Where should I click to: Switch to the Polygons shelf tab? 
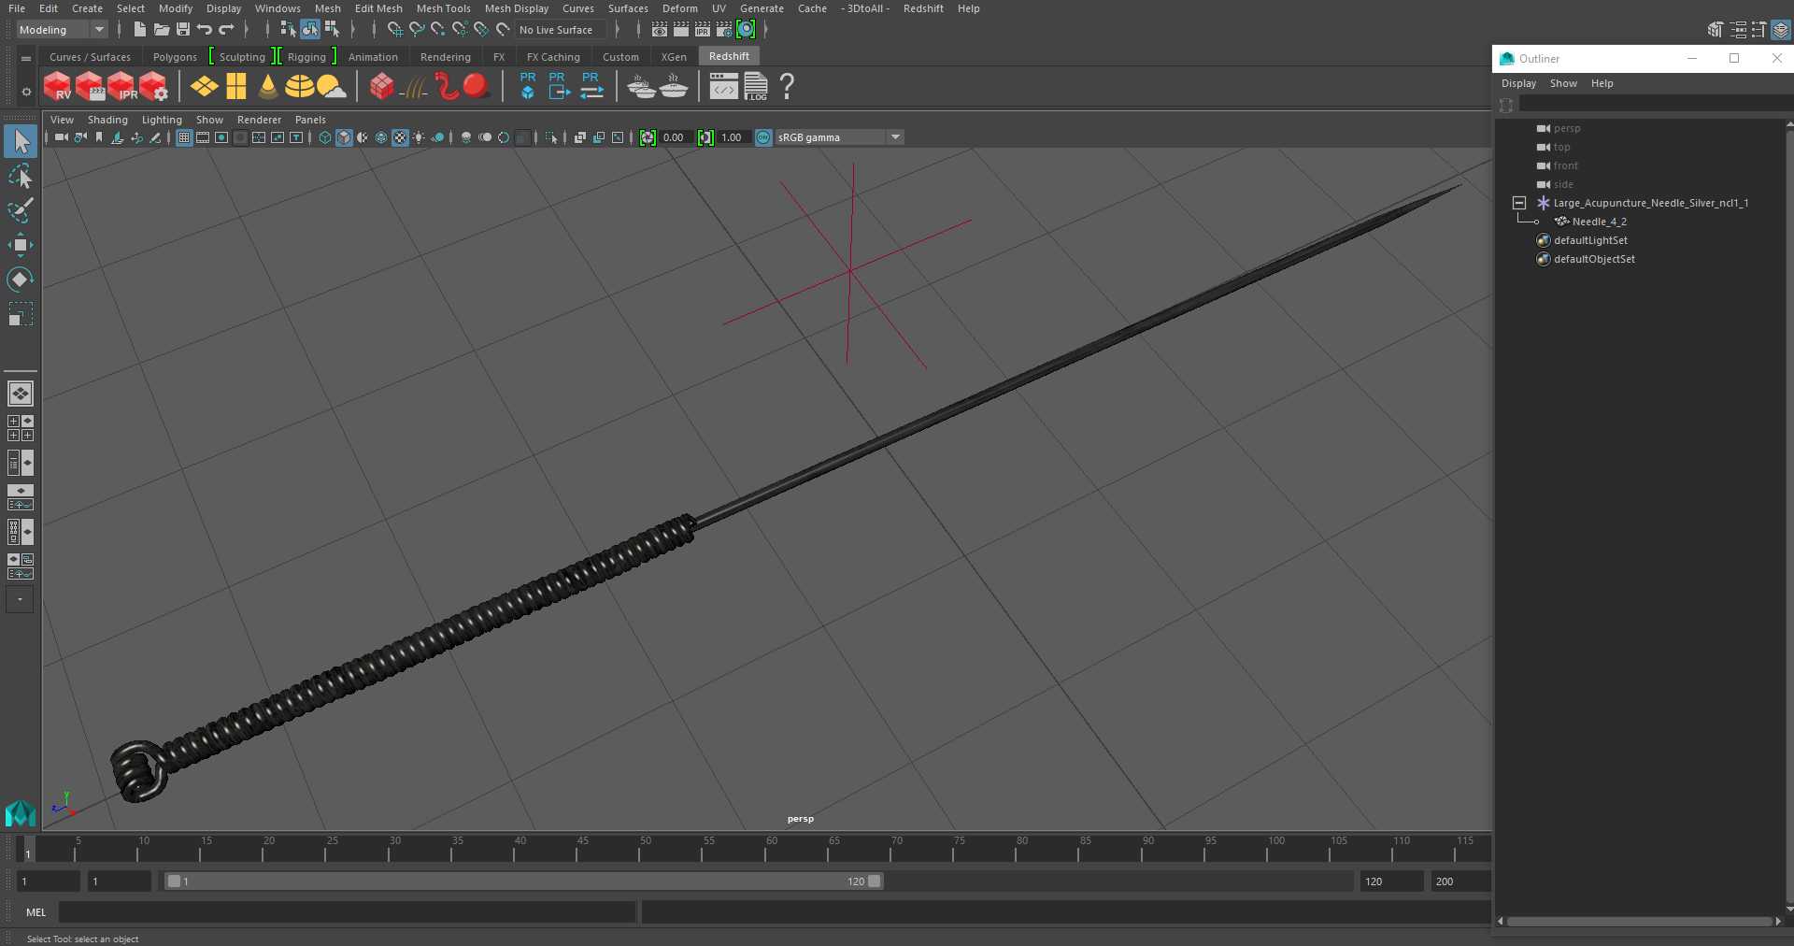coord(175,57)
